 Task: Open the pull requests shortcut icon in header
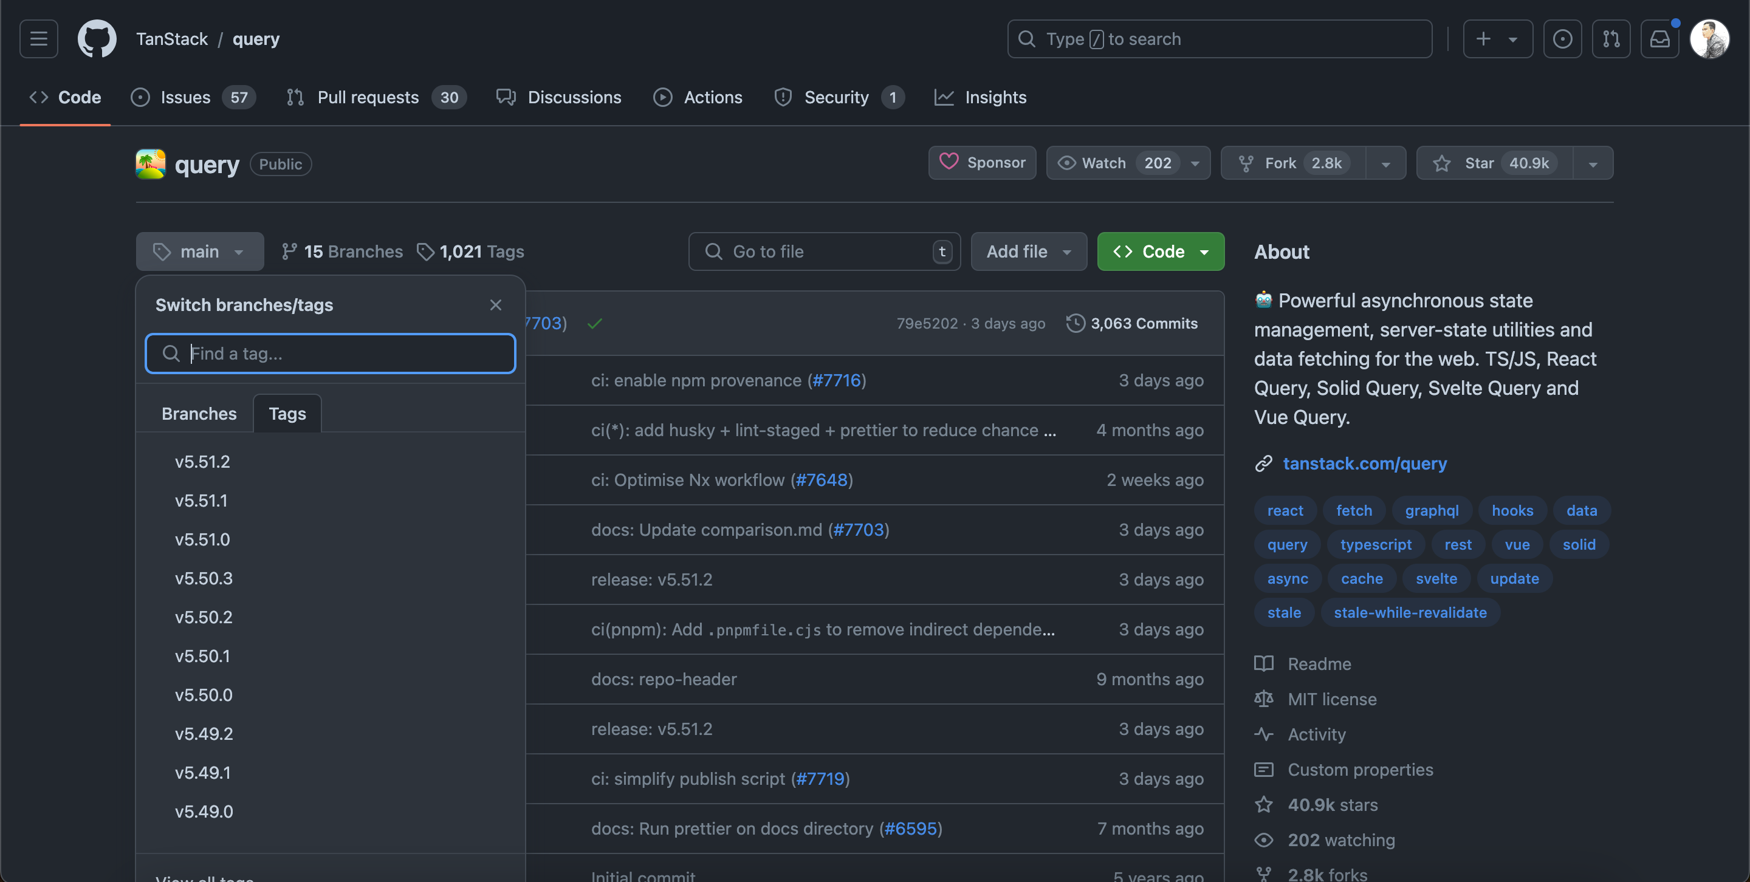pos(1611,39)
